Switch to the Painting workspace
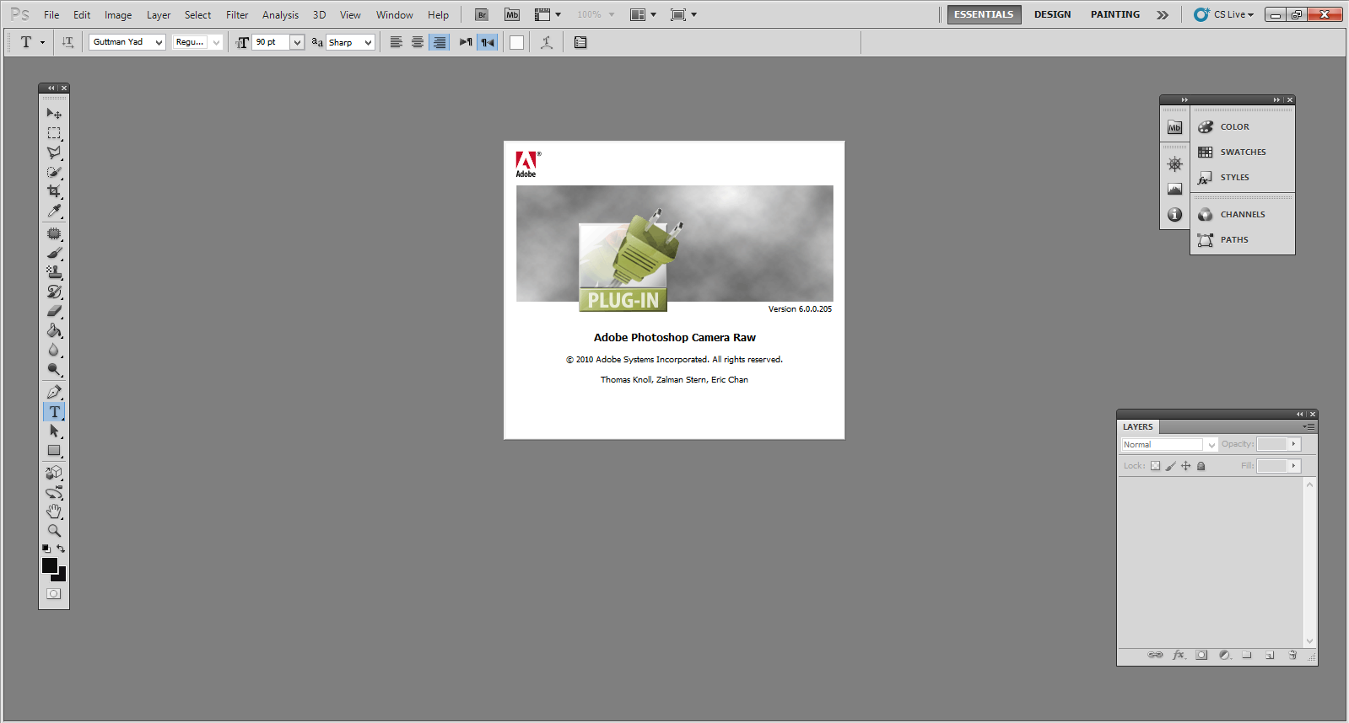The width and height of the screenshot is (1349, 723). coord(1114,14)
